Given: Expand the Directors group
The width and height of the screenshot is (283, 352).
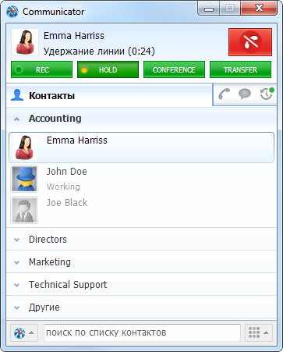Looking at the screenshot, I should pos(141,240).
